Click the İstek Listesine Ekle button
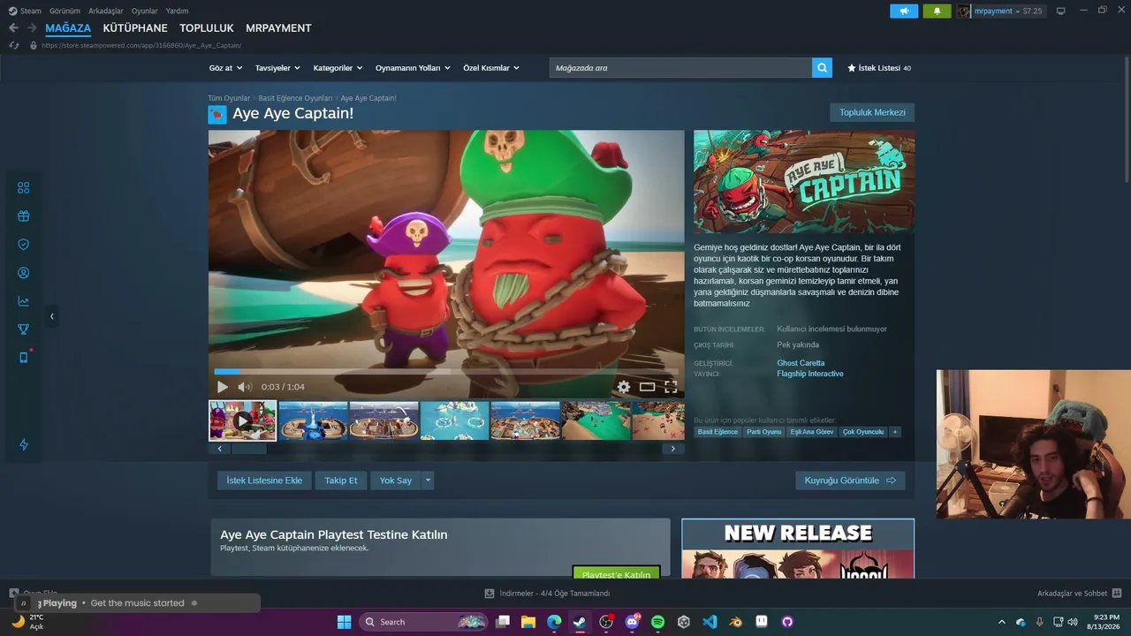 click(x=264, y=481)
